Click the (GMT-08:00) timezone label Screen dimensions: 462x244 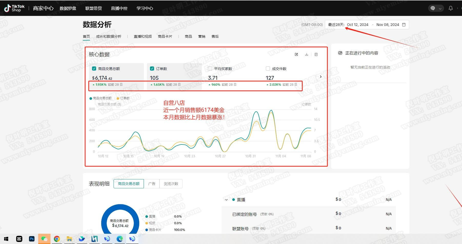312,25
